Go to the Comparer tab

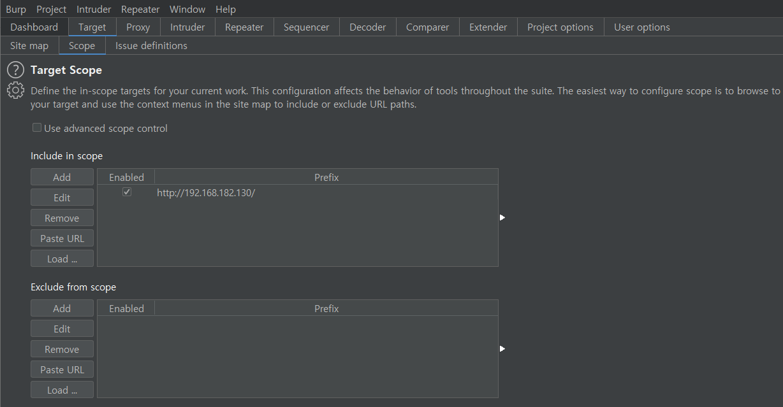[428, 27]
